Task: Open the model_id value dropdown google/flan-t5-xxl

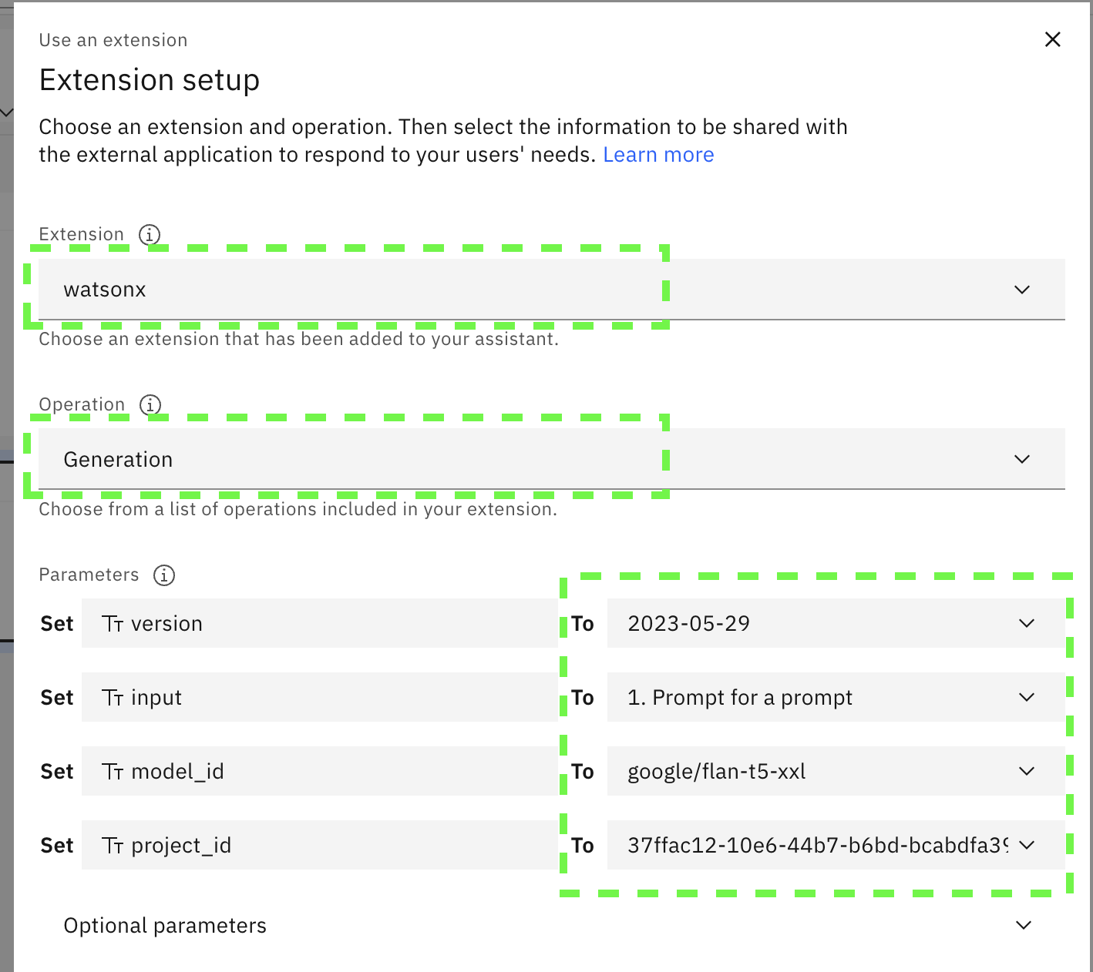Action: (x=836, y=771)
